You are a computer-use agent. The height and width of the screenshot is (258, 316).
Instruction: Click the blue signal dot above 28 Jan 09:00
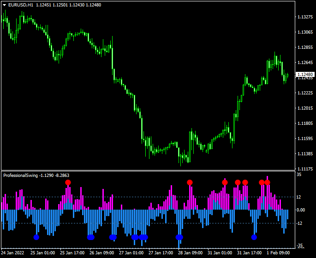click(x=179, y=237)
